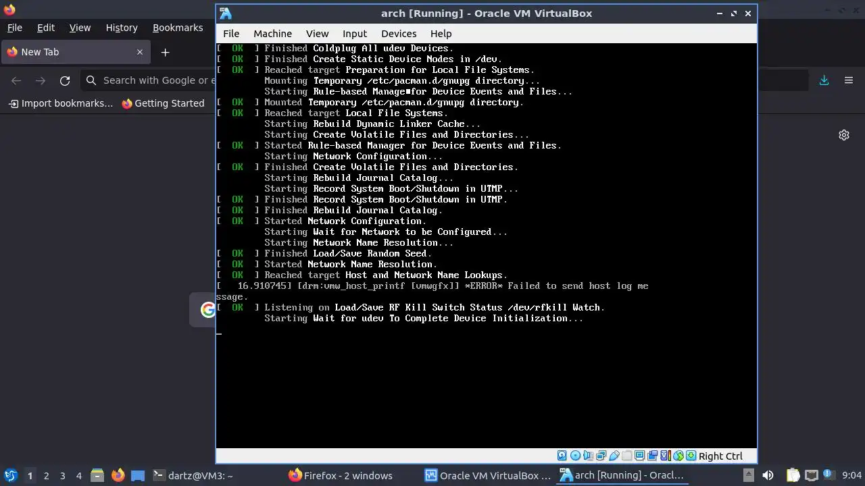Image resolution: width=865 pixels, height=486 pixels.
Task: Click the audio status icon in VirtualBox
Action: [x=588, y=456]
